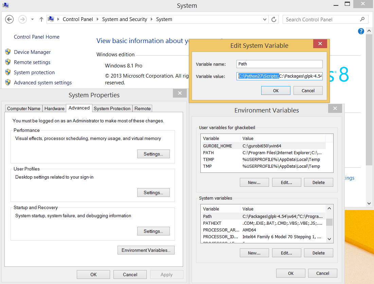Click system variables list scroll up arrow
Viewport: 374px width, 284px height.
coord(330,208)
